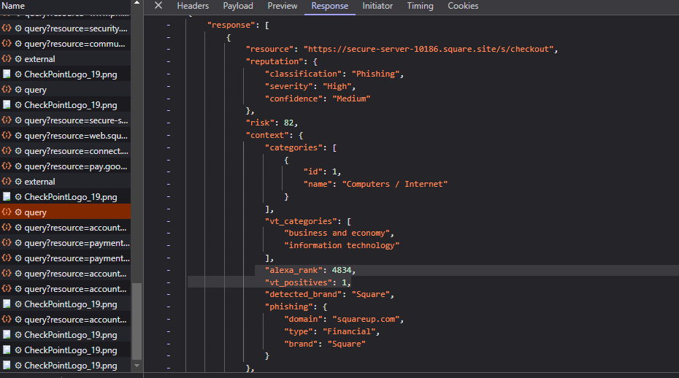View the Cookies tab

[x=463, y=6]
